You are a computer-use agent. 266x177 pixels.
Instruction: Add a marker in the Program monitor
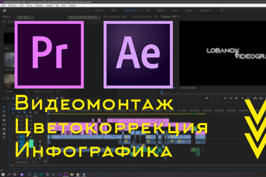207,98
